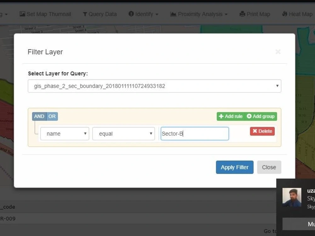Open Heat Map menu item

coord(297,14)
